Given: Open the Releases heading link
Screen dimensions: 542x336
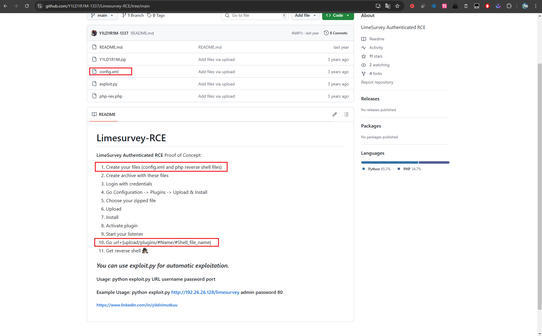Looking at the screenshot, I should (370, 99).
